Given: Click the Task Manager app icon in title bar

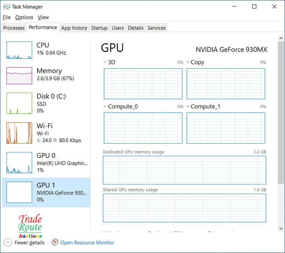Looking at the screenshot, I should click(7, 7).
